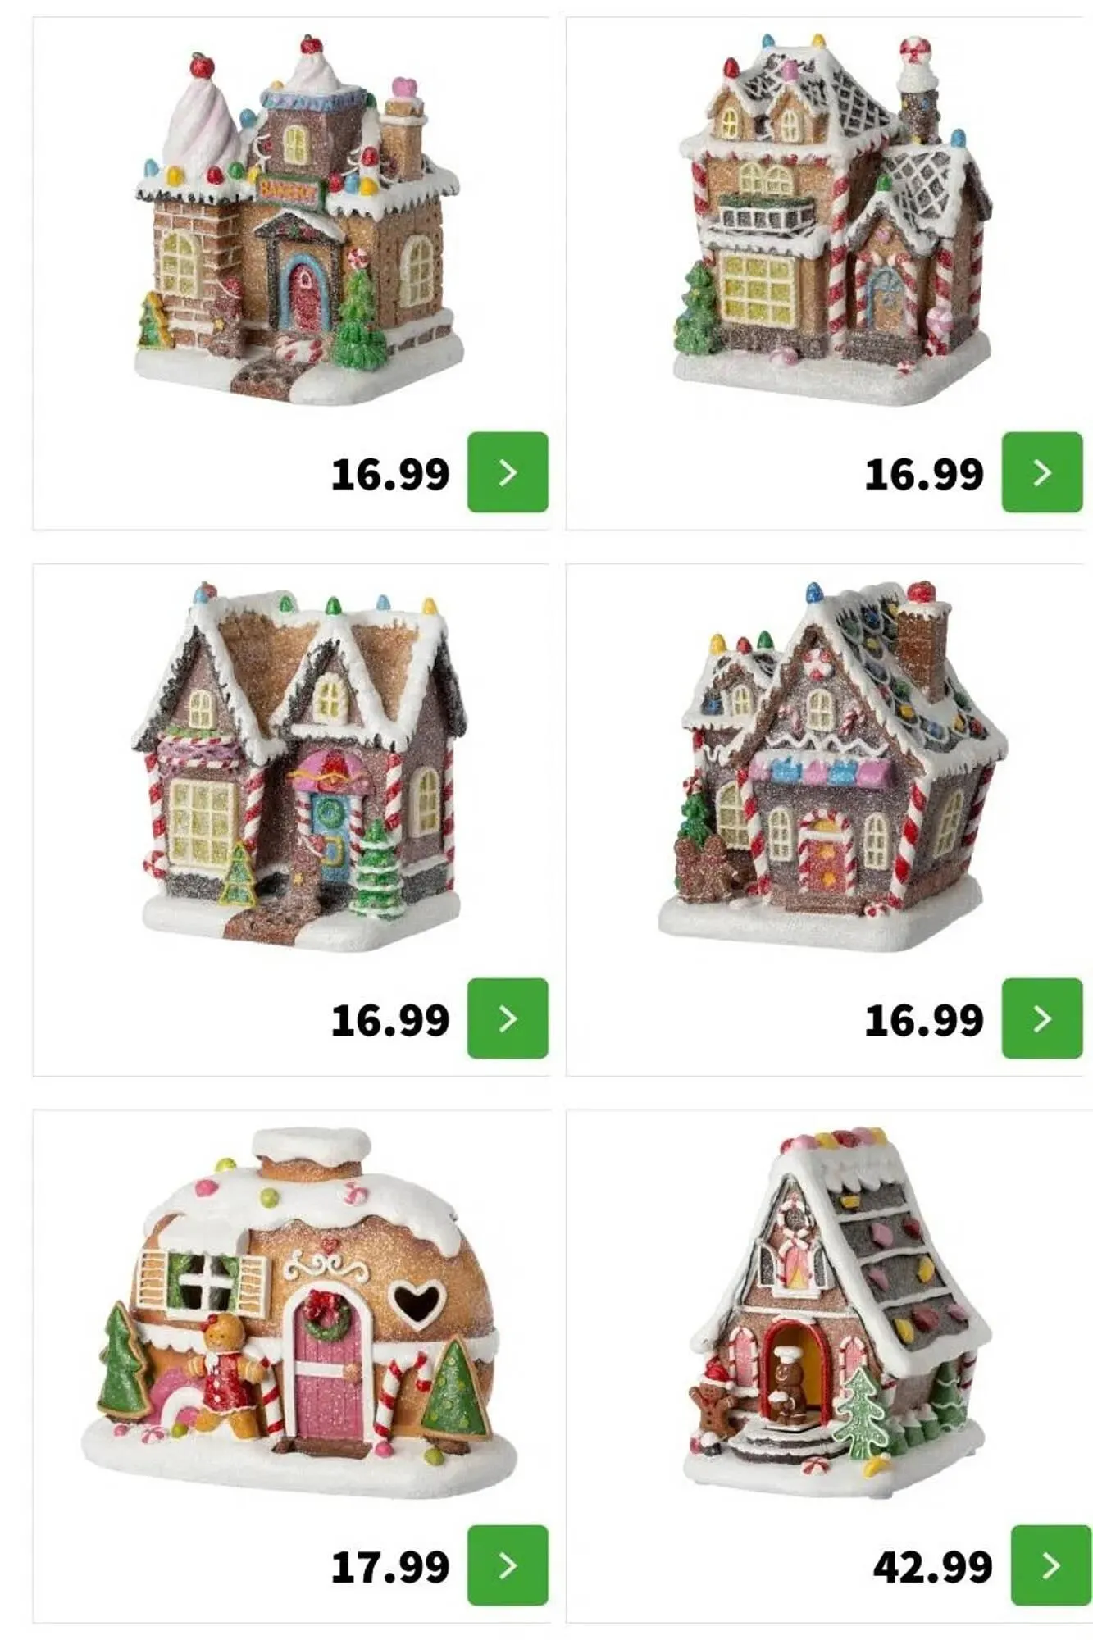The height and width of the screenshot is (1640, 1093).
Task: Open the Bakery gingerbread house via green arrow
Action: (x=508, y=472)
